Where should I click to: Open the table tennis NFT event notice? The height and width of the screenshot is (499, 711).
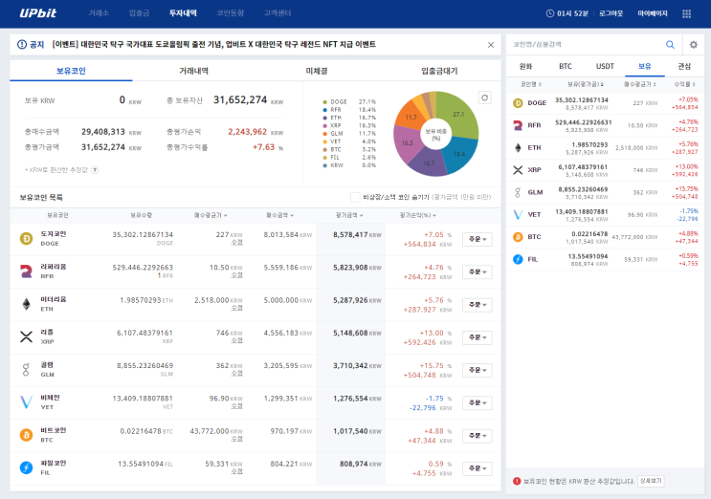click(x=213, y=44)
